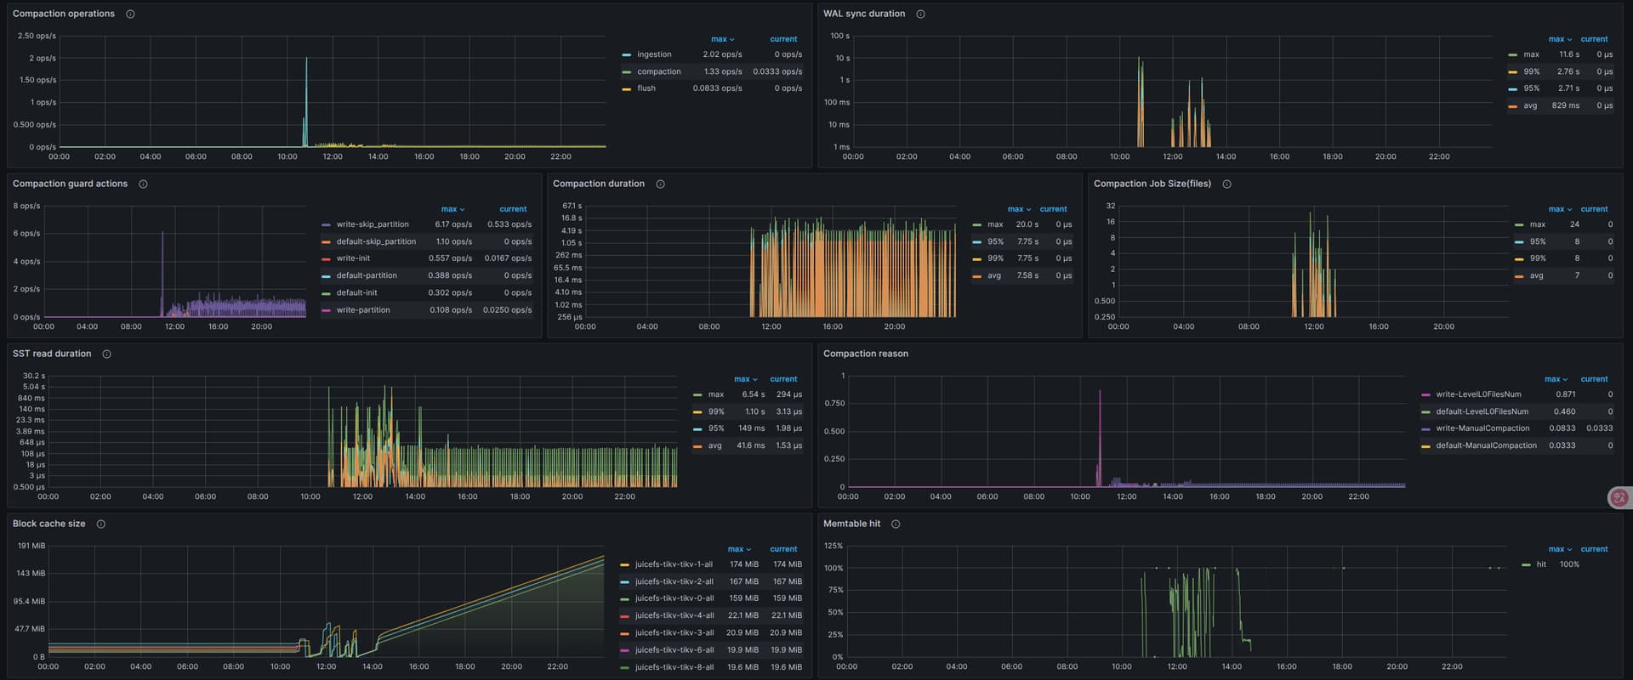This screenshot has width=1633, height=680.
Task: Toggle juicefs-tikv-tikv-1-all series in Block cache legend
Action: 674,564
